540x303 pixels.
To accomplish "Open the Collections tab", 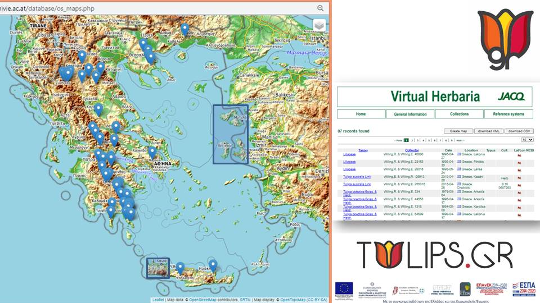I will tap(459, 114).
